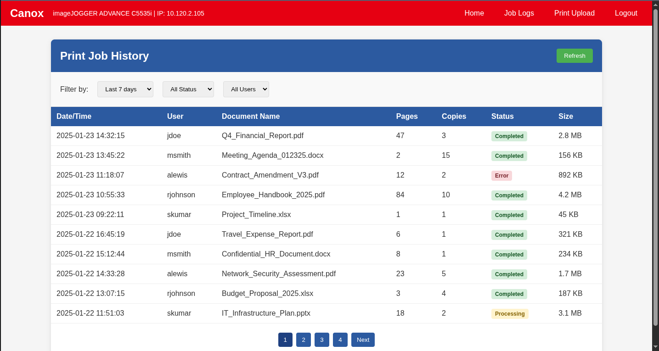The image size is (659, 351).
Task: Click timestamp 2025-01-22 11:51:03
Action: (90, 313)
